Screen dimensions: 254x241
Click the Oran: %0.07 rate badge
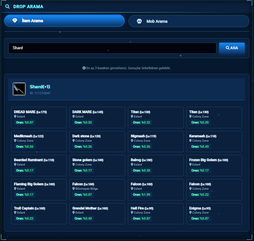[83, 194]
